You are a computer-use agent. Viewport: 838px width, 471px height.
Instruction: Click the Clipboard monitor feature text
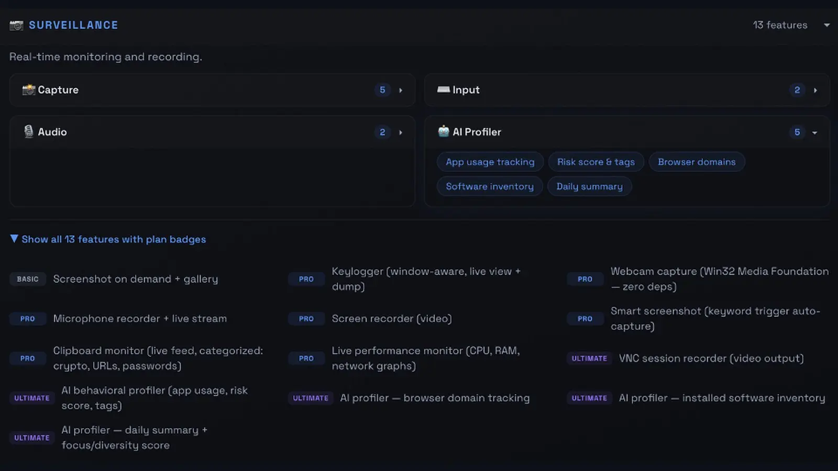coord(158,358)
